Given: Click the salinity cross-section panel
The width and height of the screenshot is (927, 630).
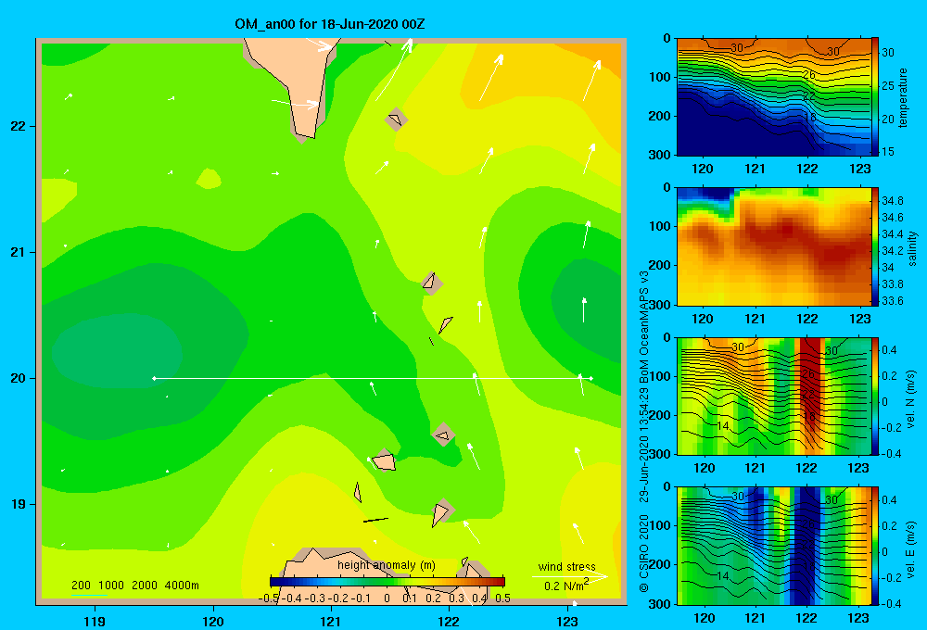Looking at the screenshot, I should [774, 246].
